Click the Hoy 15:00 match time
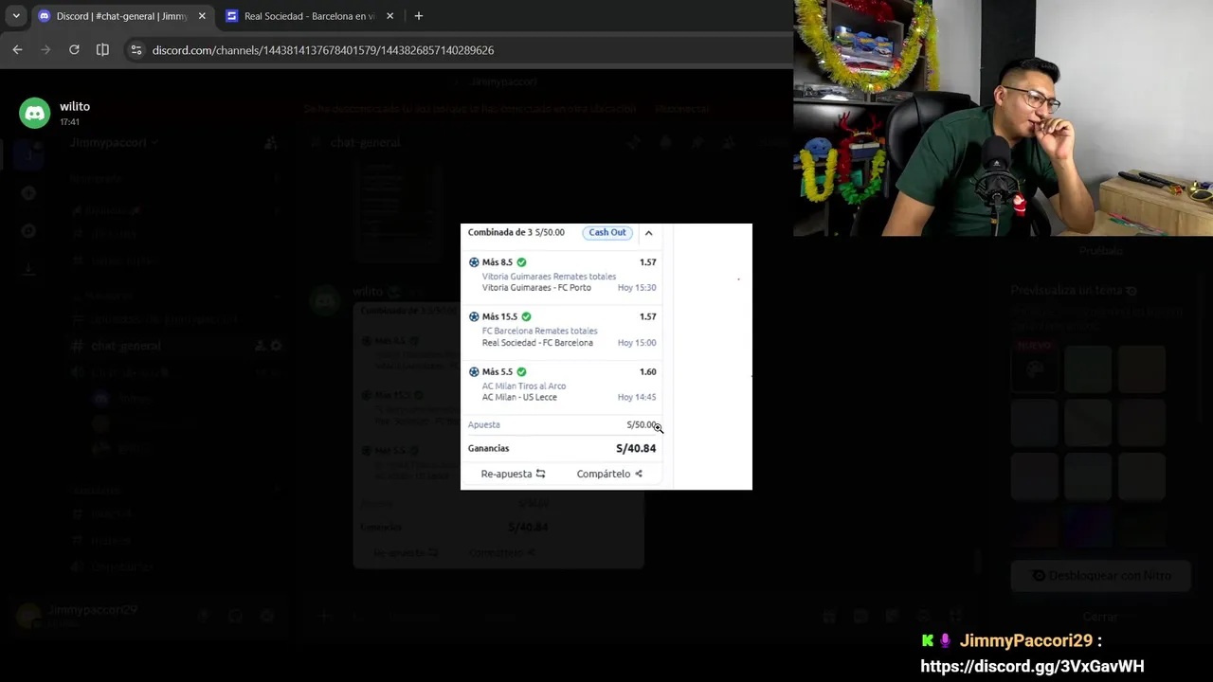The width and height of the screenshot is (1213, 682). [637, 342]
